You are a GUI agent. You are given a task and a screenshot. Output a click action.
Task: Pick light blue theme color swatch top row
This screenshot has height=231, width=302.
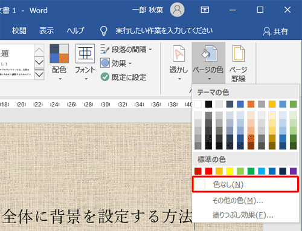pyautogui.click(x=283, y=104)
